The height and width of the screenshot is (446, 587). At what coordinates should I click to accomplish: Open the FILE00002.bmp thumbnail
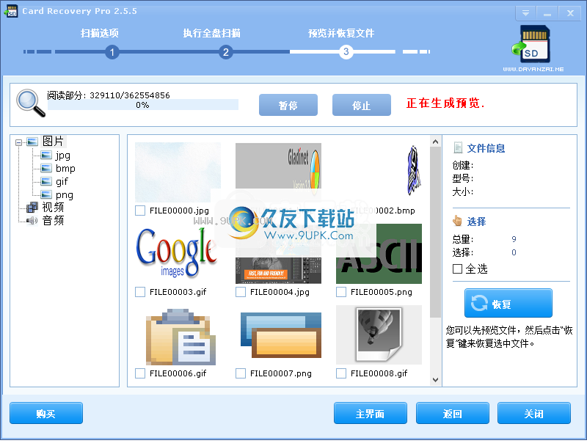coord(413,171)
